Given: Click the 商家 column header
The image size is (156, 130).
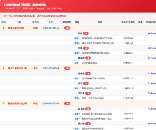Looking at the screenshot, I should pyautogui.click(x=100, y=22).
